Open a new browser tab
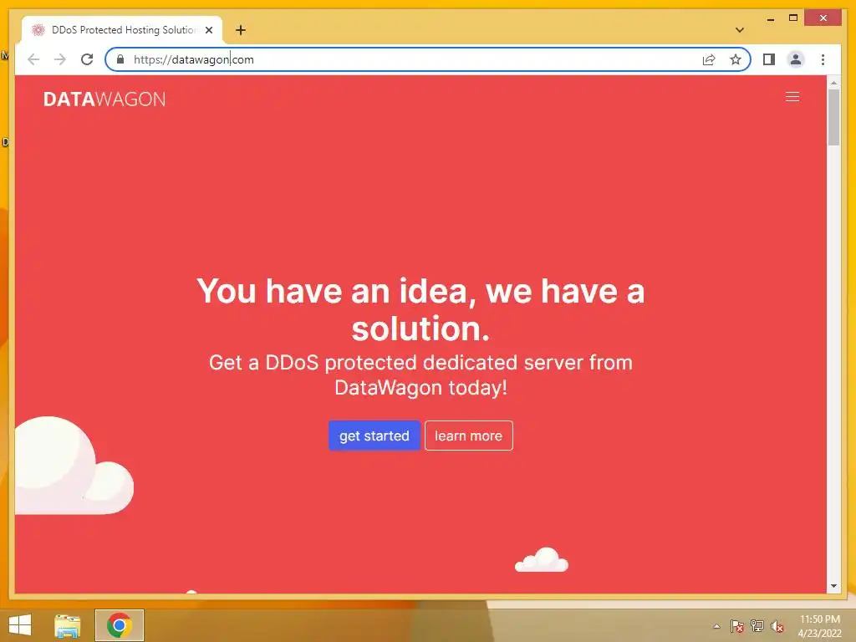Viewport: 856px width, 642px height. pyautogui.click(x=241, y=30)
